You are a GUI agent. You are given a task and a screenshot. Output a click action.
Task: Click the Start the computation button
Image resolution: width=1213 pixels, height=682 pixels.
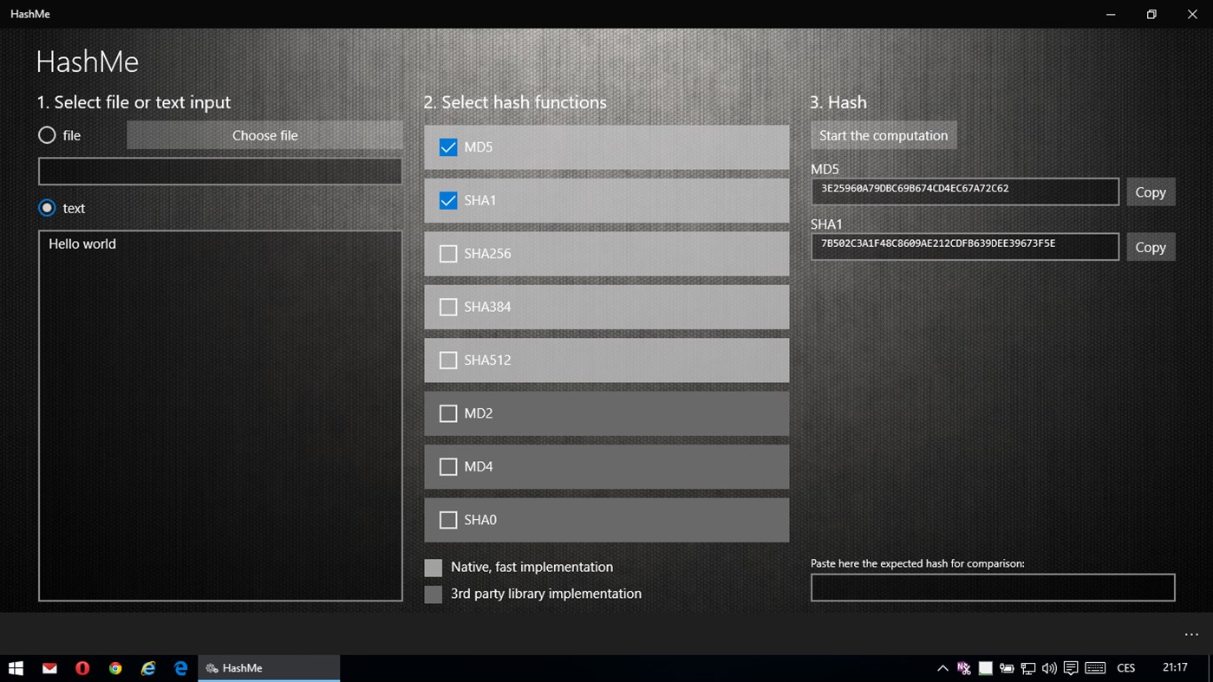click(x=884, y=135)
